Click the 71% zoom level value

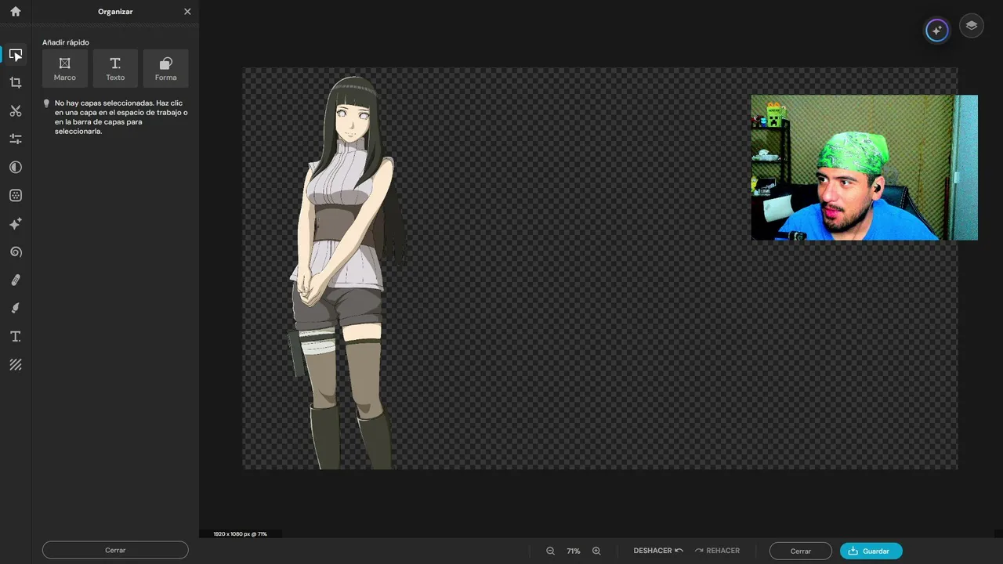[574, 551]
